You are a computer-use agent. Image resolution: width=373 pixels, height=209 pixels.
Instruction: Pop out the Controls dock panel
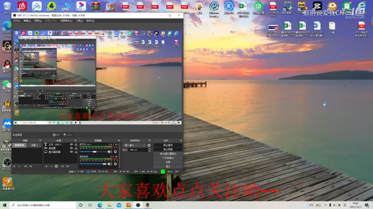pos(181,141)
